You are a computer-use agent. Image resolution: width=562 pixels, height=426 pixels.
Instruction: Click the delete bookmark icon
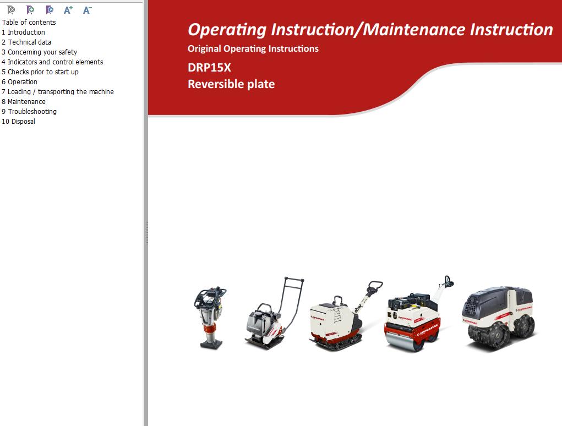pyautogui.click(x=11, y=10)
